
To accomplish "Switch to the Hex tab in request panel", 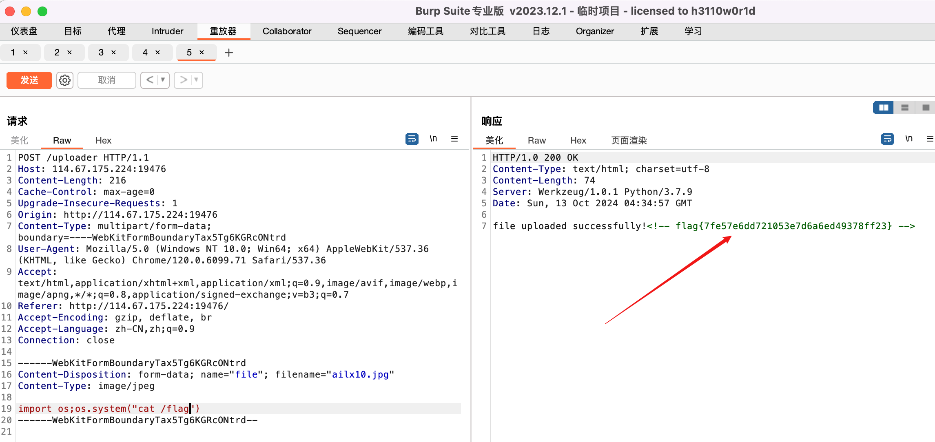I will (103, 140).
